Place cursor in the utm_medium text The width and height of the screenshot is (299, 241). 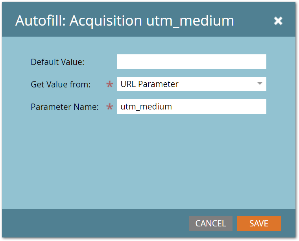(x=146, y=106)
